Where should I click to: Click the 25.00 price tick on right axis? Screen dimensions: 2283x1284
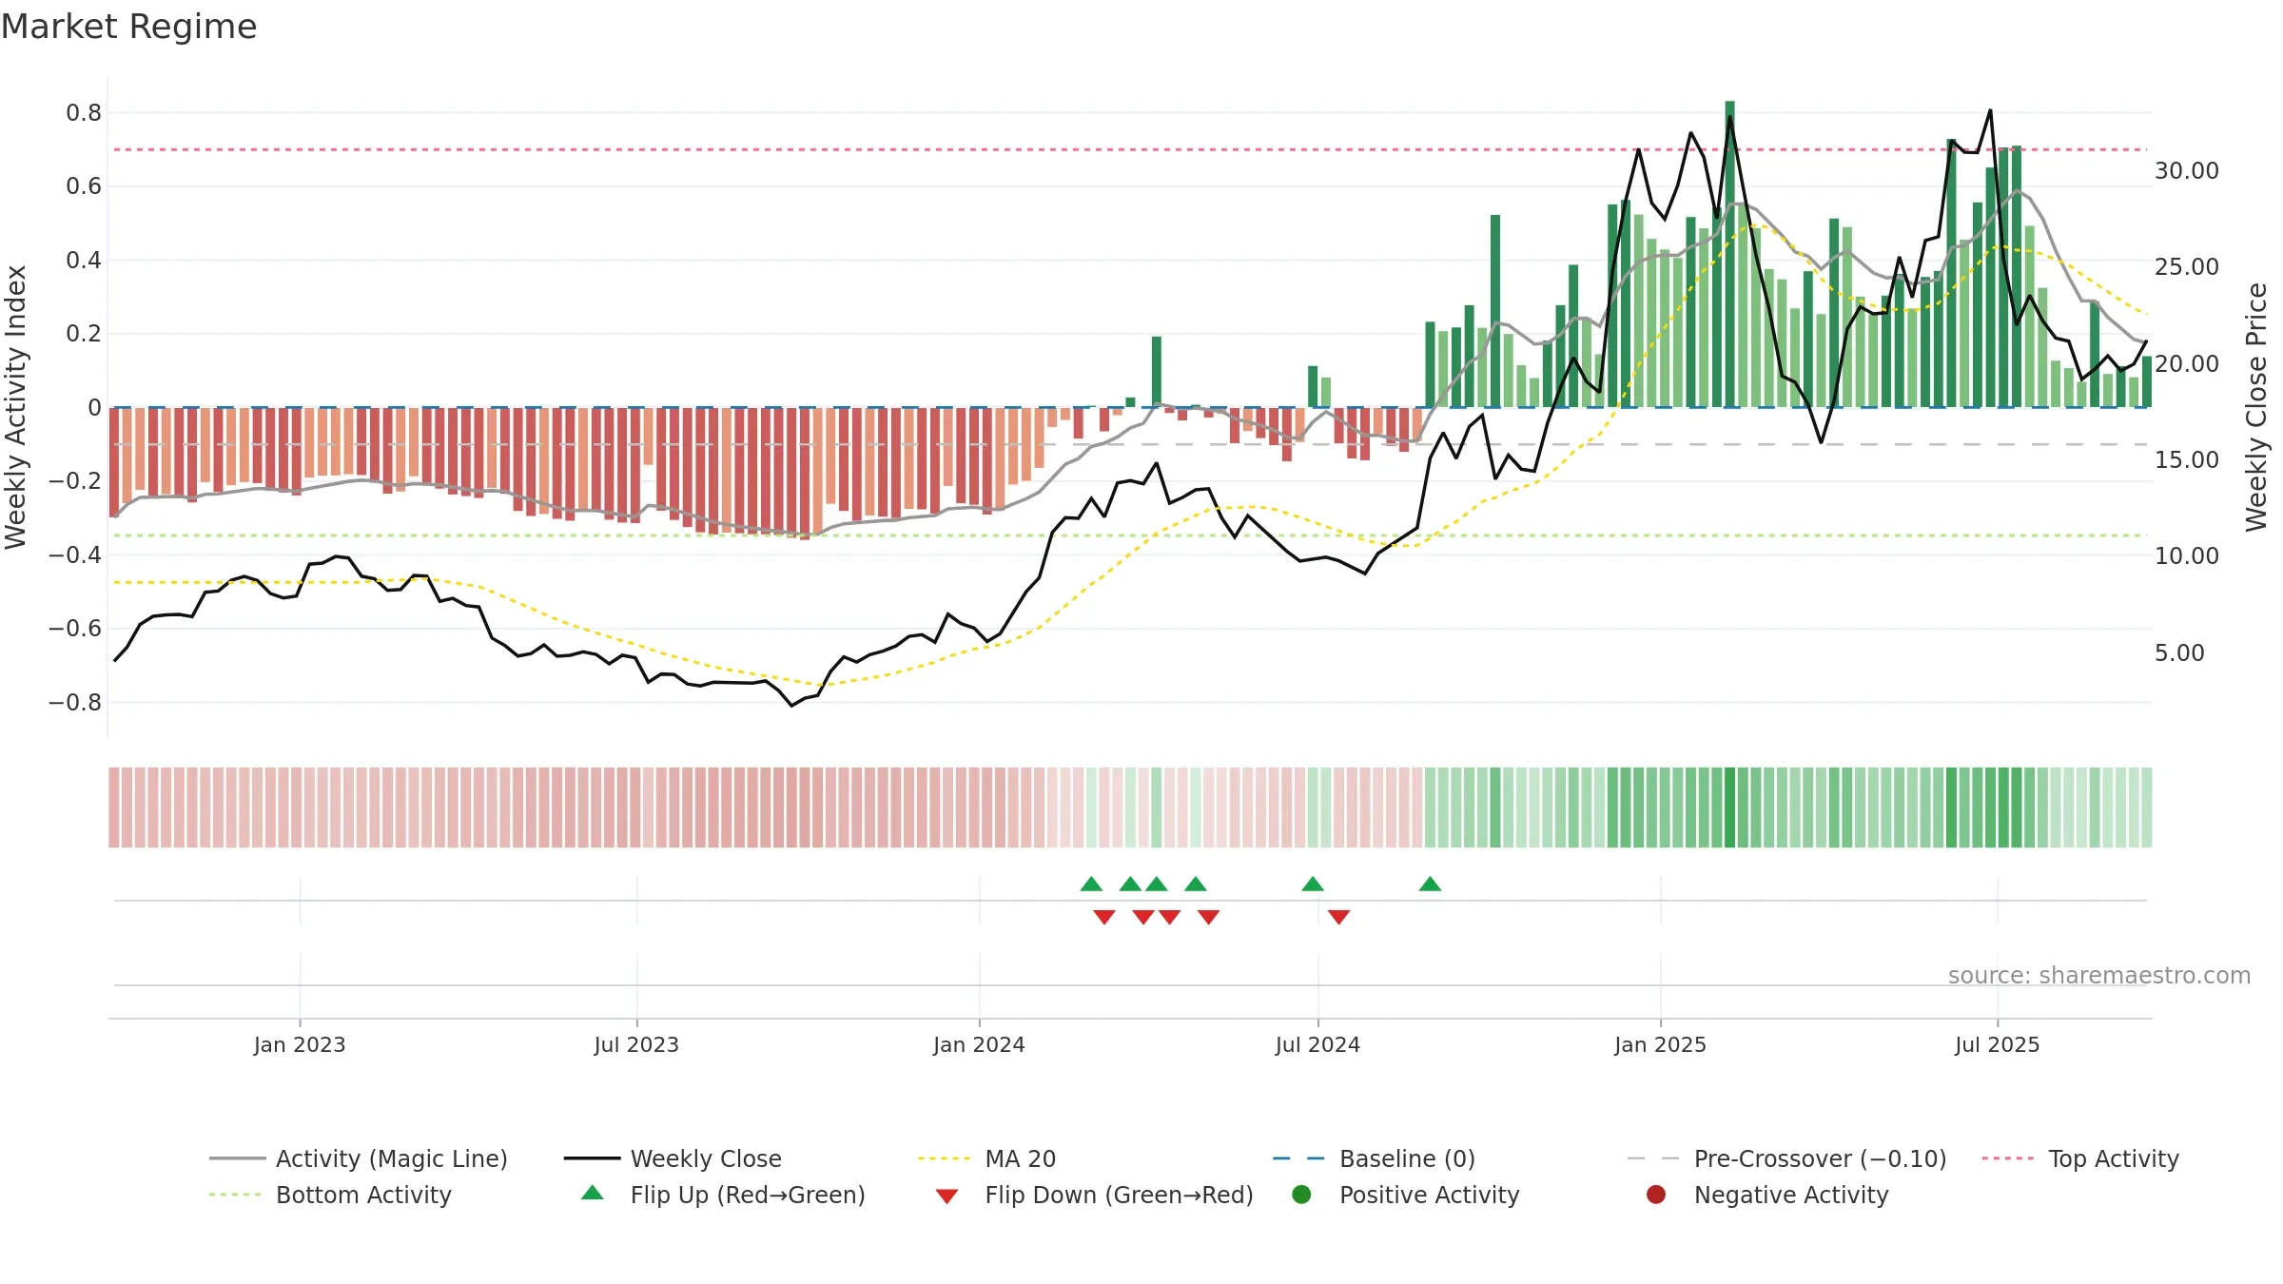coord(2187,267)
